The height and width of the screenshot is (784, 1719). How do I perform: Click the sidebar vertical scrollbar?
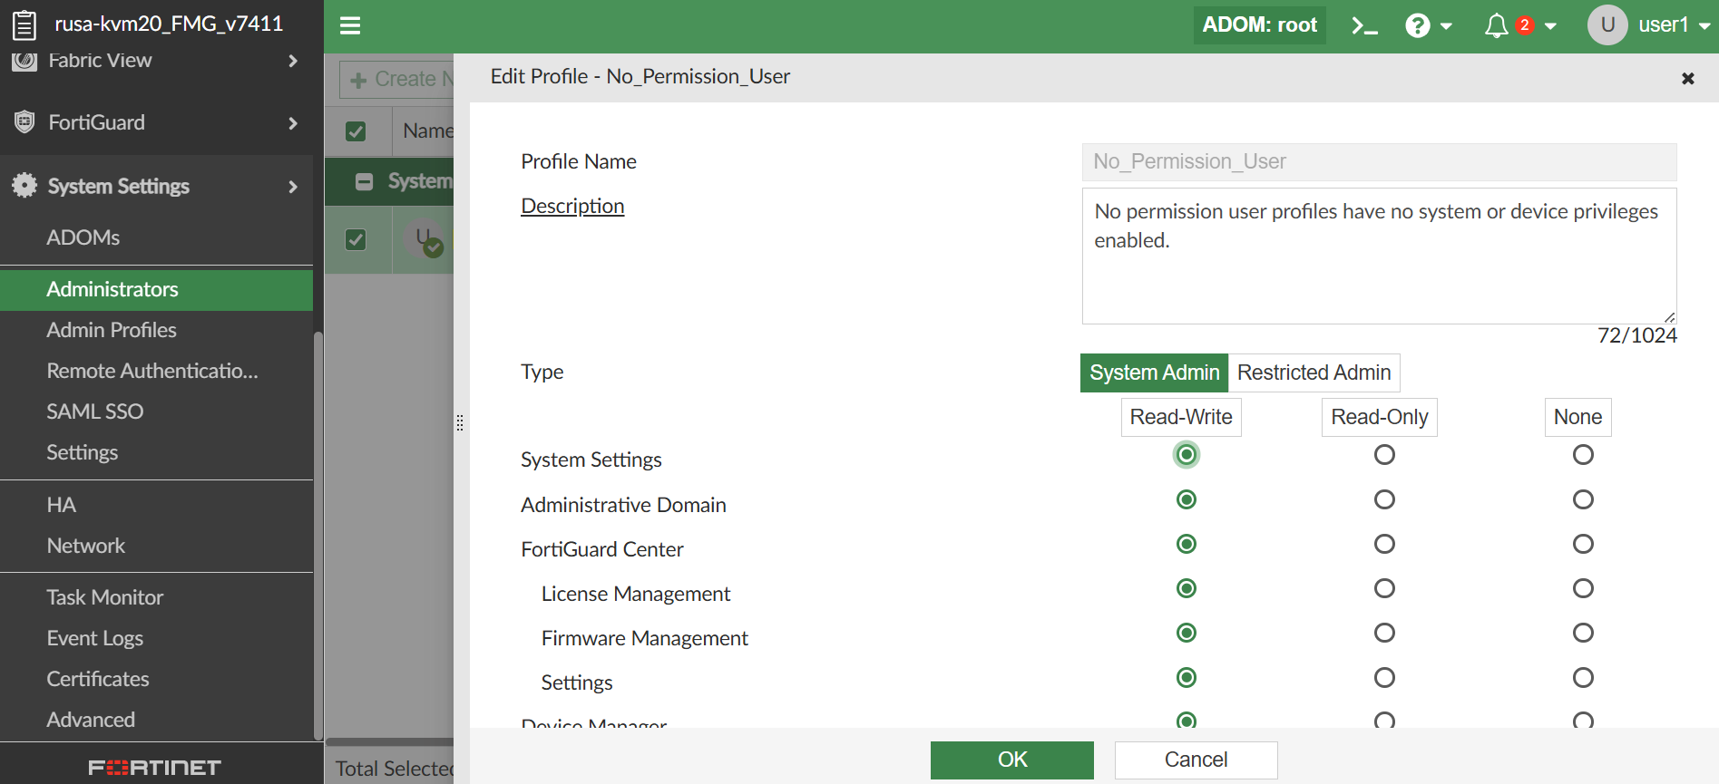[x=317, y=535]
